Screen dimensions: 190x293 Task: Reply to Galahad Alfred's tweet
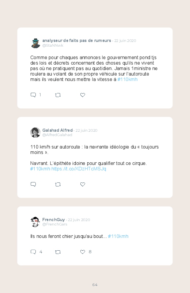(33, 184)
